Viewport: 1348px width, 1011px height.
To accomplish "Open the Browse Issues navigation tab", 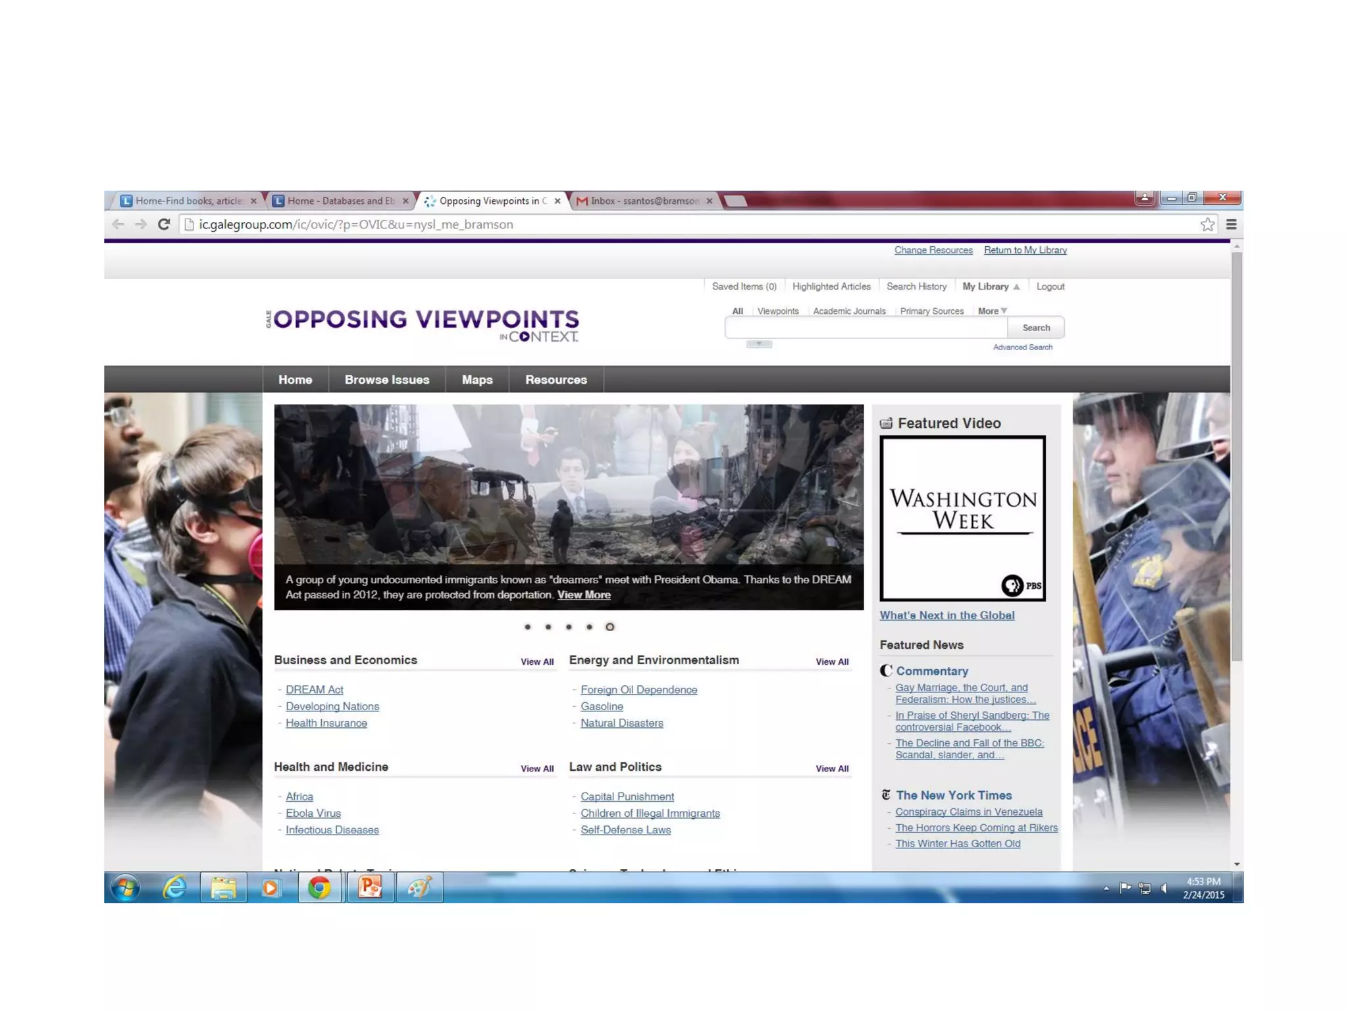I will tap(387, 380).
